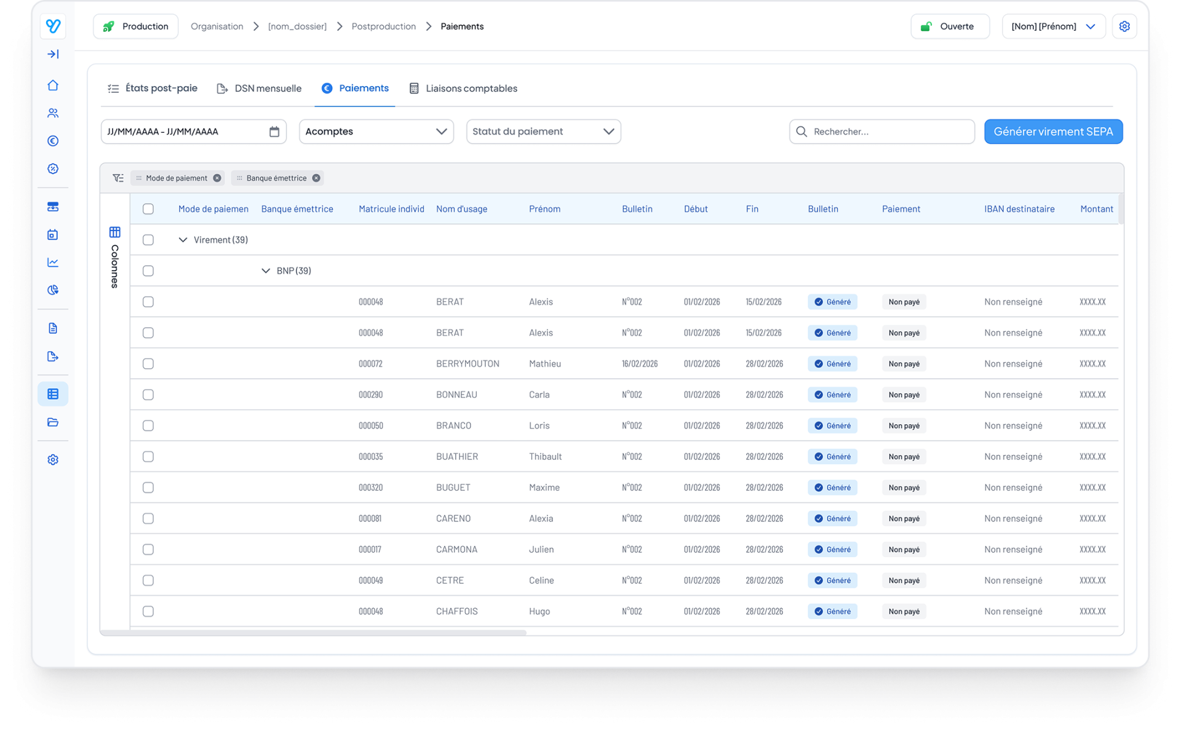Open the Acomptes dropdown
The image size is (1181, 731).
376,132
